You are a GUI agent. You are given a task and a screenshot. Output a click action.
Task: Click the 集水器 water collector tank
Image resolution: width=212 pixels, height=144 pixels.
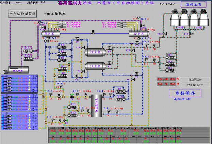pyautogui.click(x=51, y=34)
